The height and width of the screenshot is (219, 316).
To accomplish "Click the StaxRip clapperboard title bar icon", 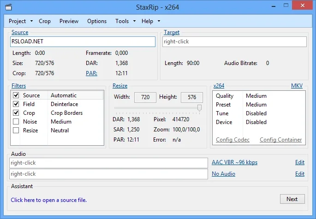I will point(9,7).
